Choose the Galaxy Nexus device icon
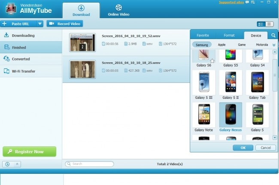This screenshot has width=279, height=185. 230,114
